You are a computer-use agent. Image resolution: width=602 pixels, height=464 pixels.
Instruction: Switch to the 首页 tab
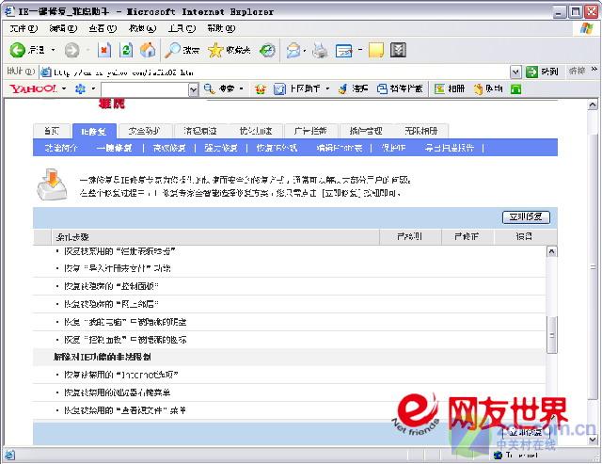pyautogui.click(x=52, y=131)
